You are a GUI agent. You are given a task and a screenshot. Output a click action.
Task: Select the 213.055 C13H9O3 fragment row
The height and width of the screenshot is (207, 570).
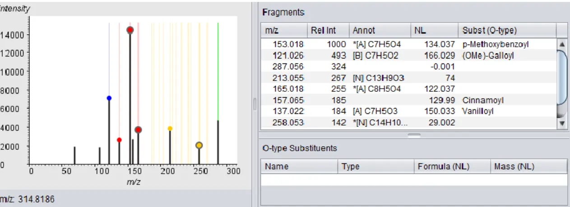[x=408, y=78]
